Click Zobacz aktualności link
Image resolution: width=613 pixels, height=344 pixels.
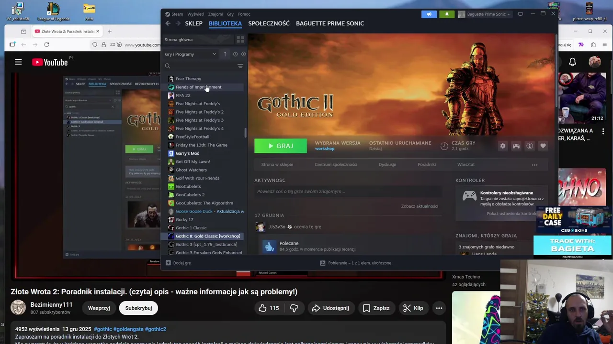[420, 206]
